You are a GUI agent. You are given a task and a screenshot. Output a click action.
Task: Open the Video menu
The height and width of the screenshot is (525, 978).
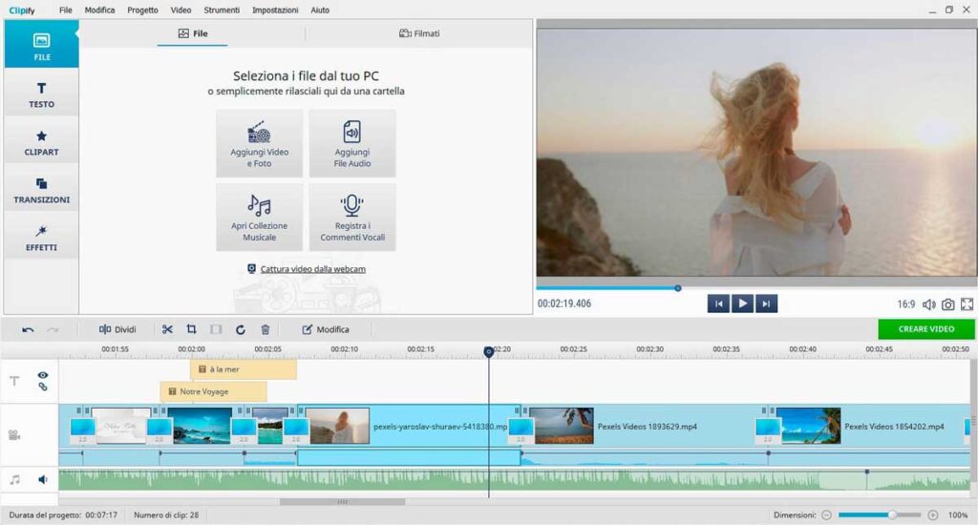[181, 10]
